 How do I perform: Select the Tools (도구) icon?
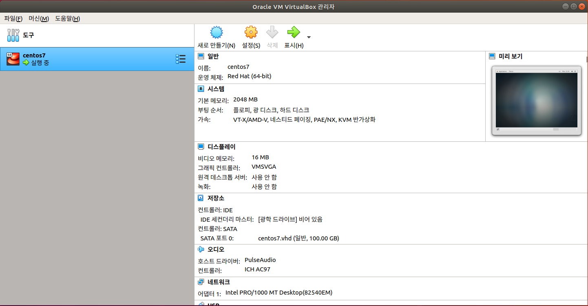coord(13,35)
